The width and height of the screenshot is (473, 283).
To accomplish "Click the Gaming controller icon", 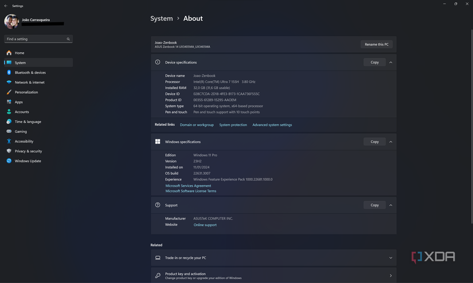I will (x=9, y=131).
